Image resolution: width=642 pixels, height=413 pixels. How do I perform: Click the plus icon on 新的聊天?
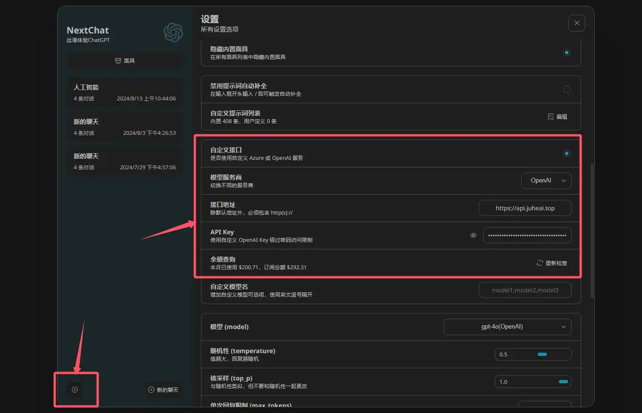pos(150,390)
